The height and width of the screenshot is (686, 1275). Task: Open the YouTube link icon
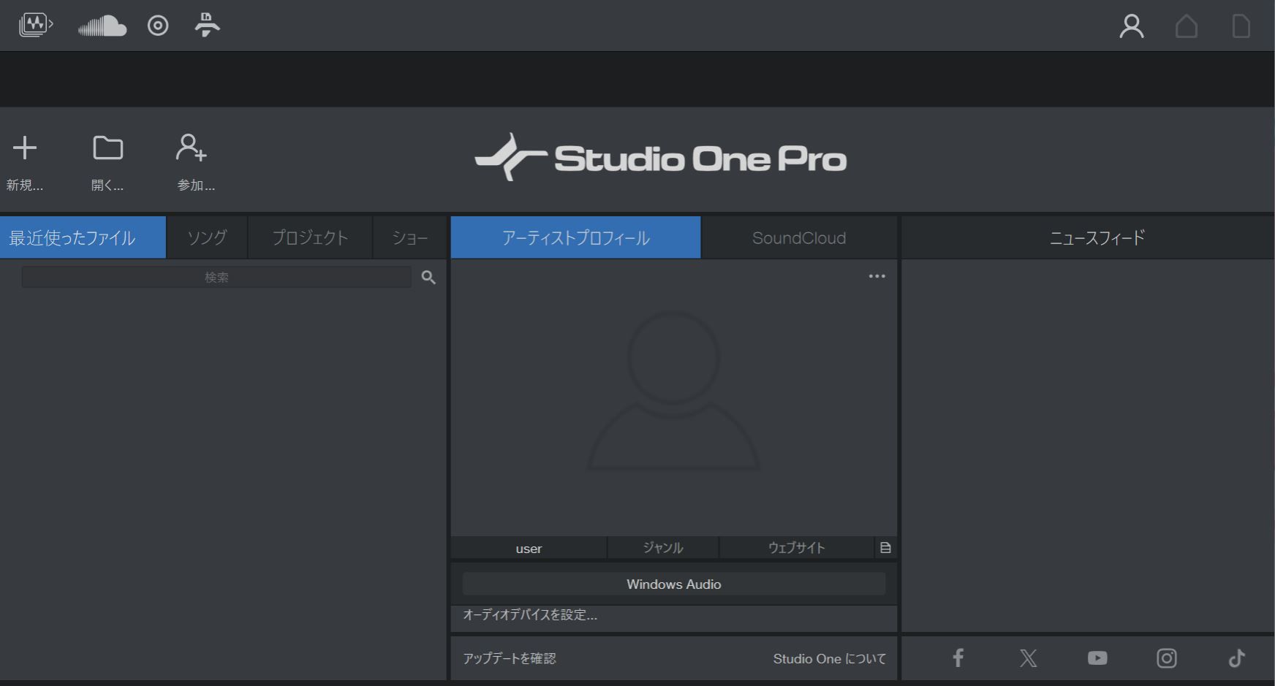[x=1097, y=658]
